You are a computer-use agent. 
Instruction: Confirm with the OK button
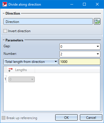(66, 117)
